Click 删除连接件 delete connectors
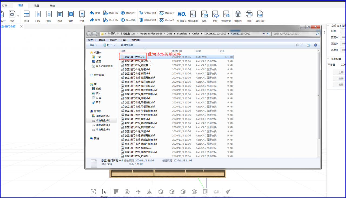 click(148, 20)
